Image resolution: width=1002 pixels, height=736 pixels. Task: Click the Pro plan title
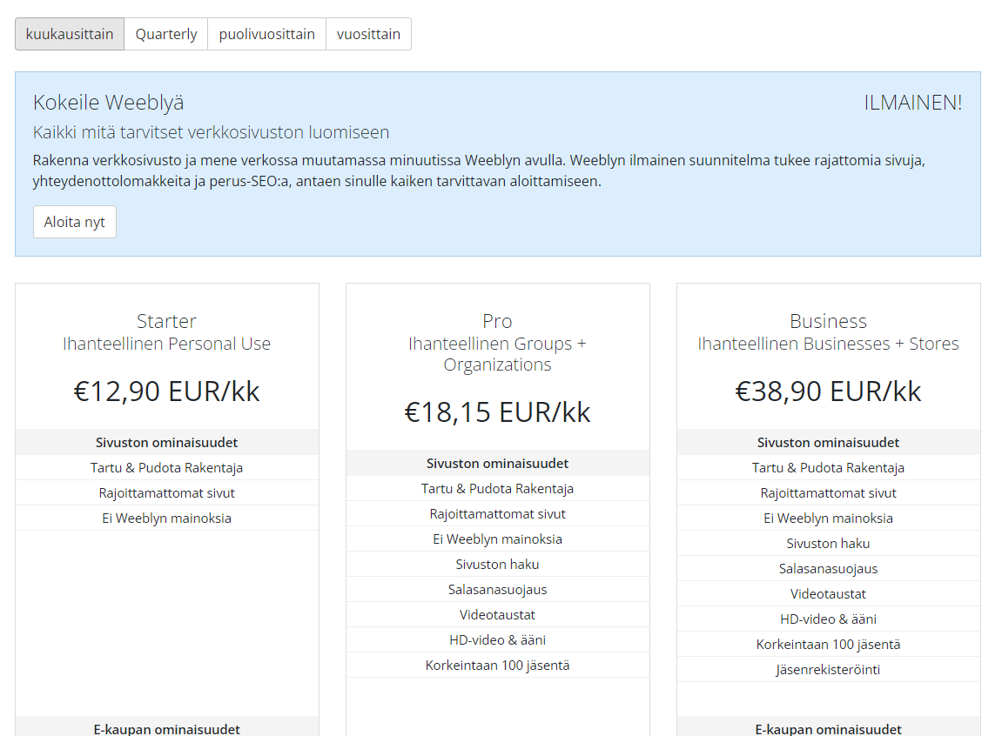click(498, 321)
